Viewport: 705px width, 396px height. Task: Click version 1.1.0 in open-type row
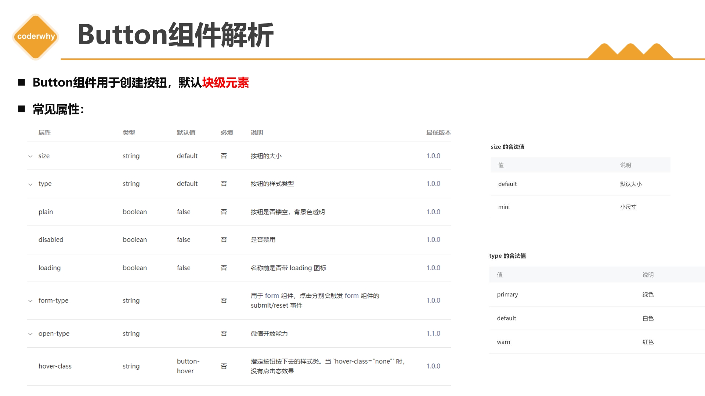433,333
